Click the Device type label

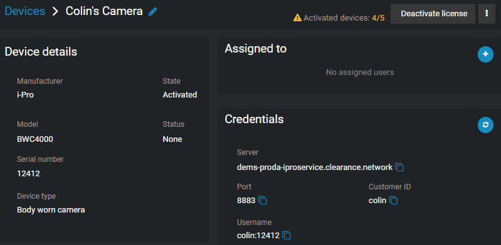[x=36, y=196]
